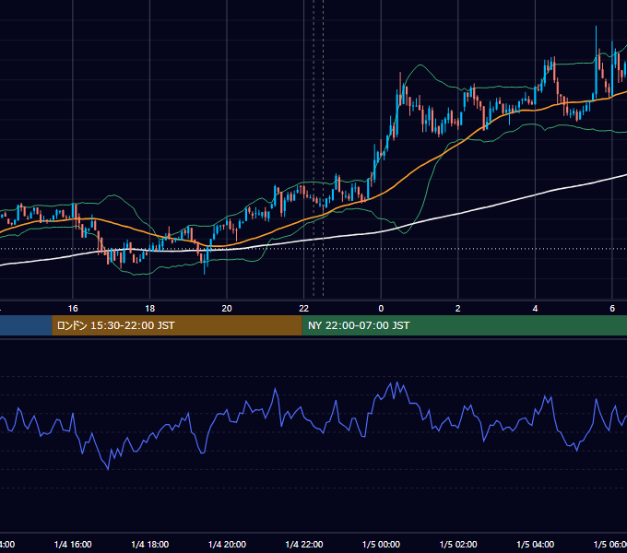Click hour label 6 on price chart axis

[x=612, y=309]
